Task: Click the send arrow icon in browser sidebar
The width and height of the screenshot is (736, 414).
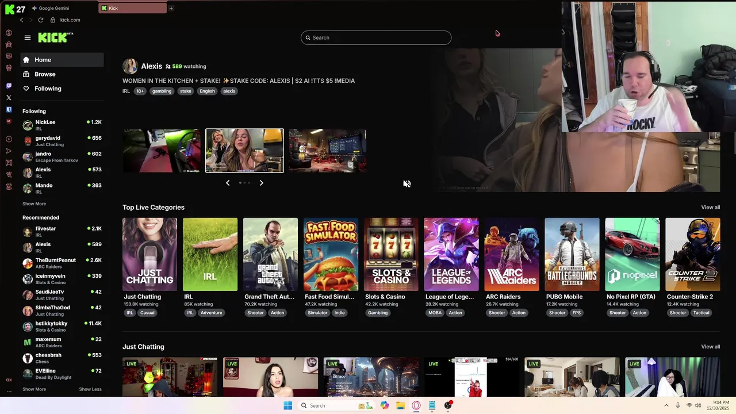Action: pyautogui.click(x=9, y=151)
